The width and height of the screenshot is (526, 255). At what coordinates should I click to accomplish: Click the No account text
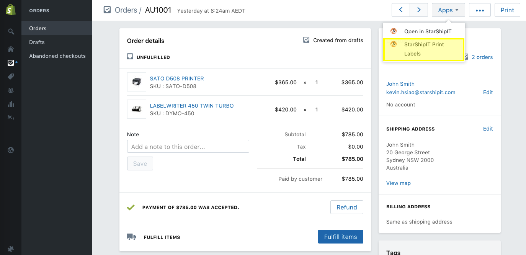400,105
